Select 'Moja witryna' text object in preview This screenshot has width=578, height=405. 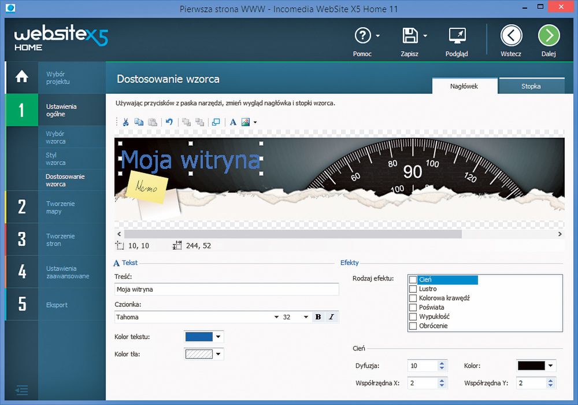[190, 160]
